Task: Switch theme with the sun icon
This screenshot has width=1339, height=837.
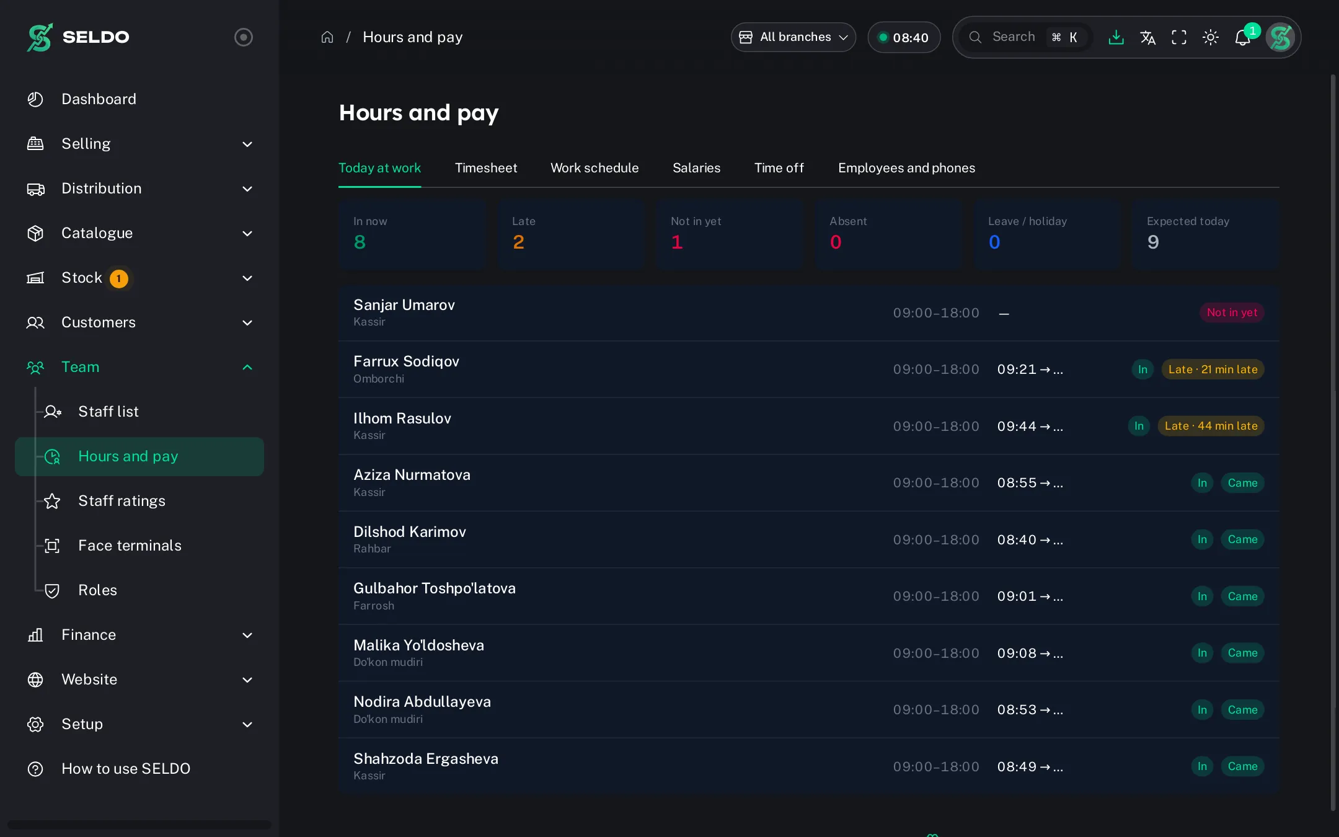Action: (1211, 37)
